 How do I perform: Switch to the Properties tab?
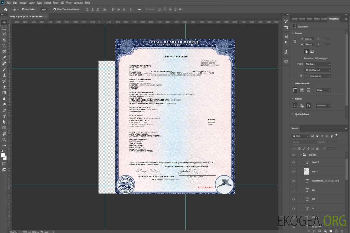pos(333,19)
